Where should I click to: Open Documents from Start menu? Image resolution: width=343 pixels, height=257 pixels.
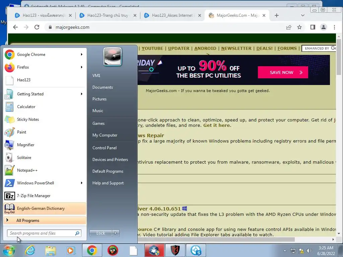[102, 87]
